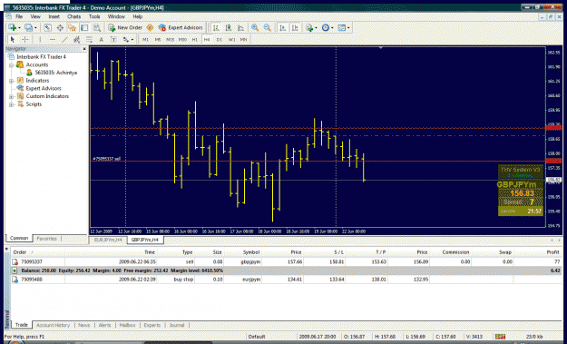
Task: Select the Crosshair tool
Action: click(x=25, y=39)
